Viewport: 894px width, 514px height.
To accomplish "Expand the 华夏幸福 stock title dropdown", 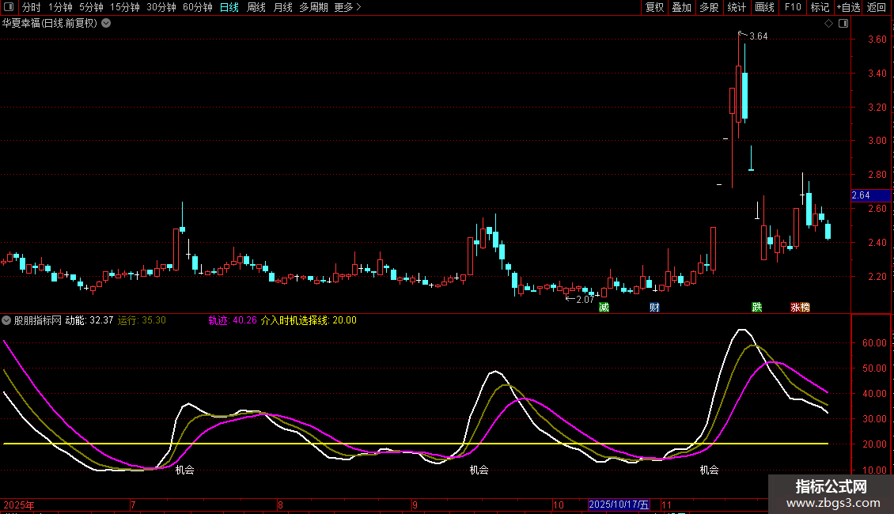I will pyautogui.click(x=106, y=23).
